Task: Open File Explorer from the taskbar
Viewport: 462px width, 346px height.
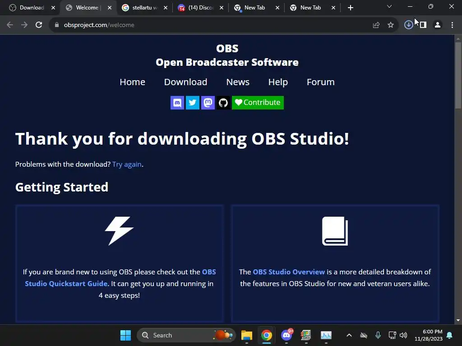Action: pyautogui.click(x=247, y=335)
